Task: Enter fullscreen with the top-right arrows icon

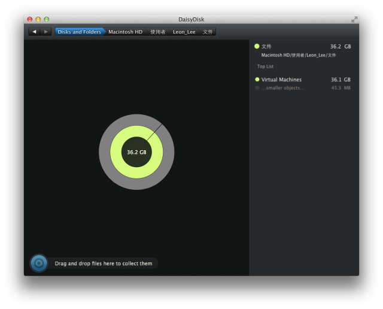Action: pyautogui.click(x=354, y=19)
